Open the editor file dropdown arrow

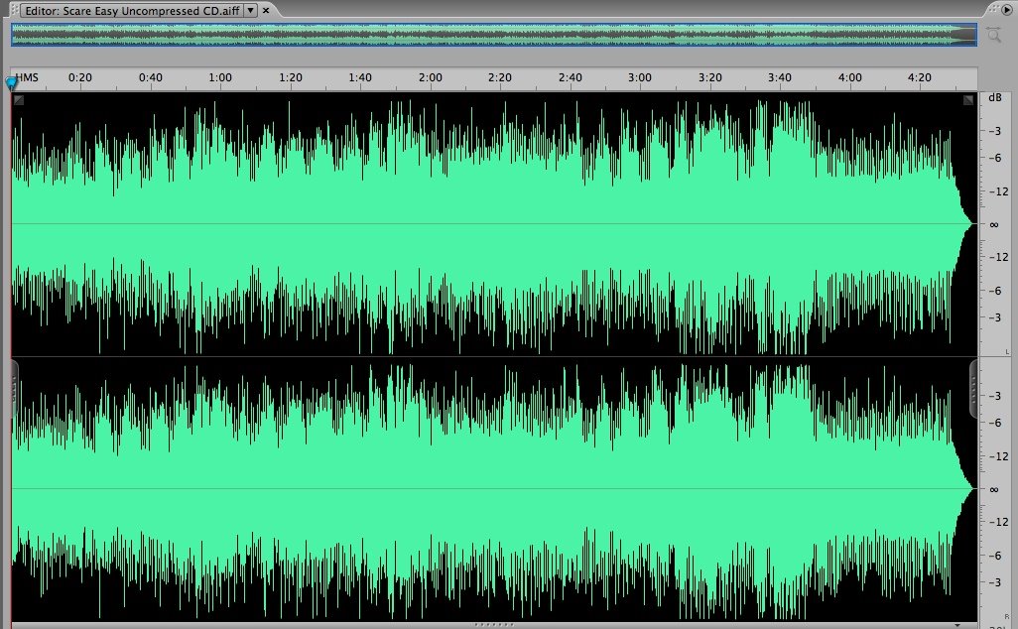[x=251, y=10]
